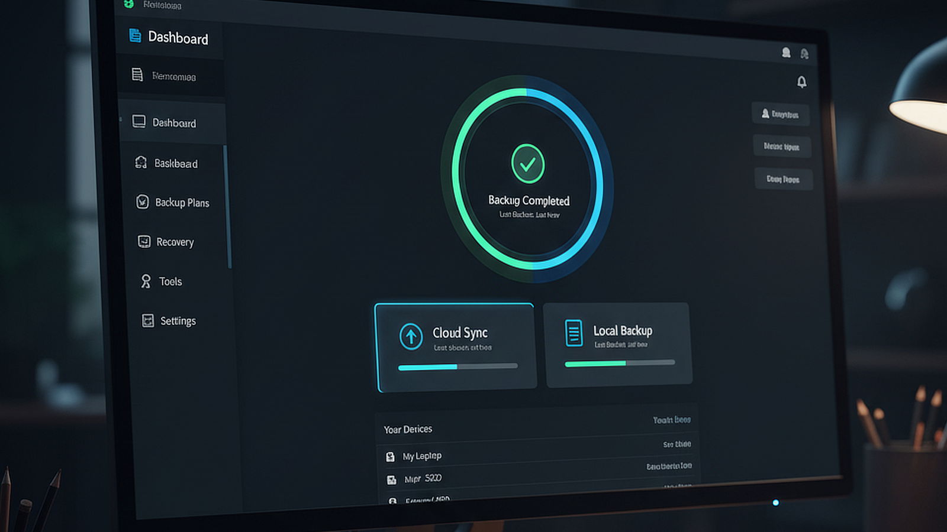Image resolution: width=947 pixels, height=532 pixels.
Task: Click the Backup Plans shield icon
Action: (x=143, y=202)
